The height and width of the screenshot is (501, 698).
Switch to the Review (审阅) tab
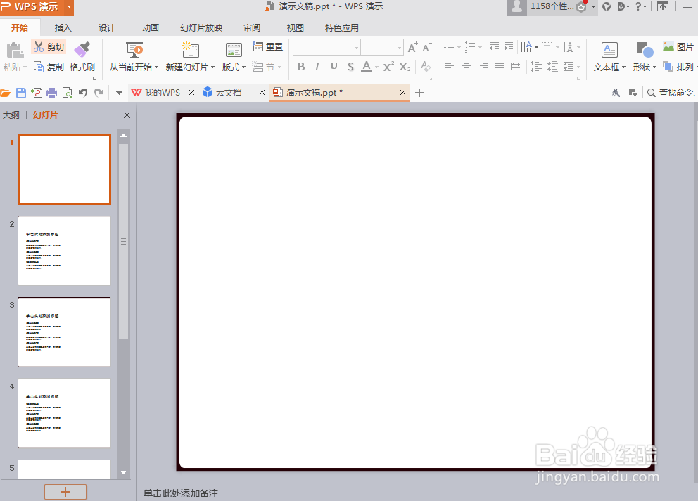pyautogui.click(x=252, y=28)
